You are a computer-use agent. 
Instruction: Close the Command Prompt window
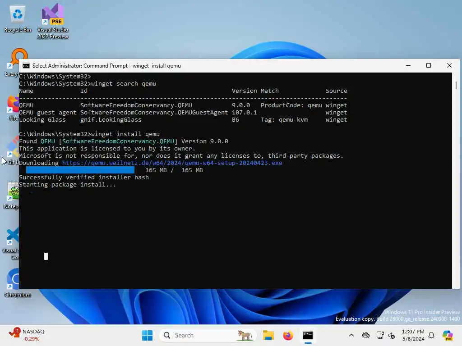(449, 66)
